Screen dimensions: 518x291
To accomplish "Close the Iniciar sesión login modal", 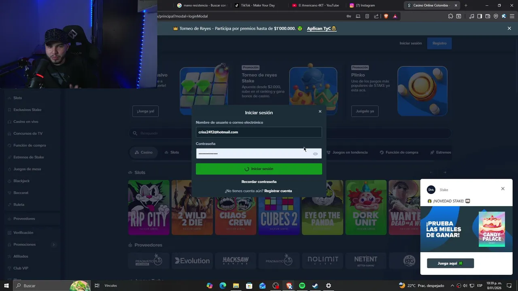I will pos(320,111).
